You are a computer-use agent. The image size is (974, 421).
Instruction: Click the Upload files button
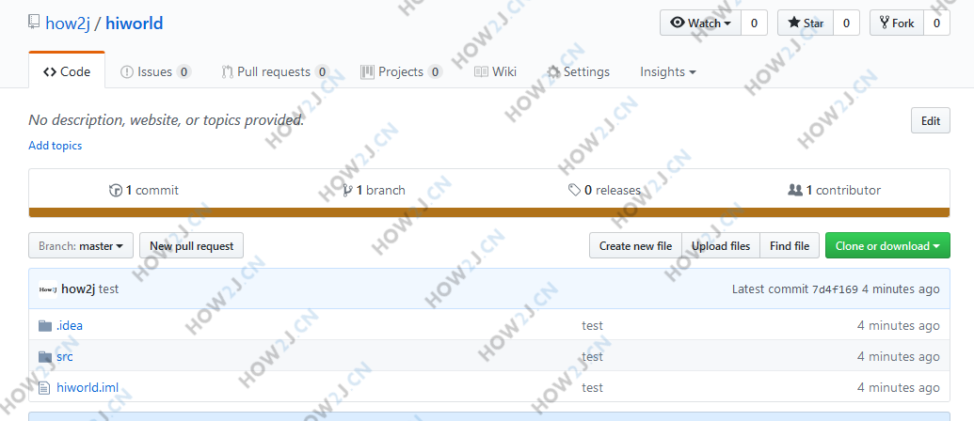click(721, 246)
